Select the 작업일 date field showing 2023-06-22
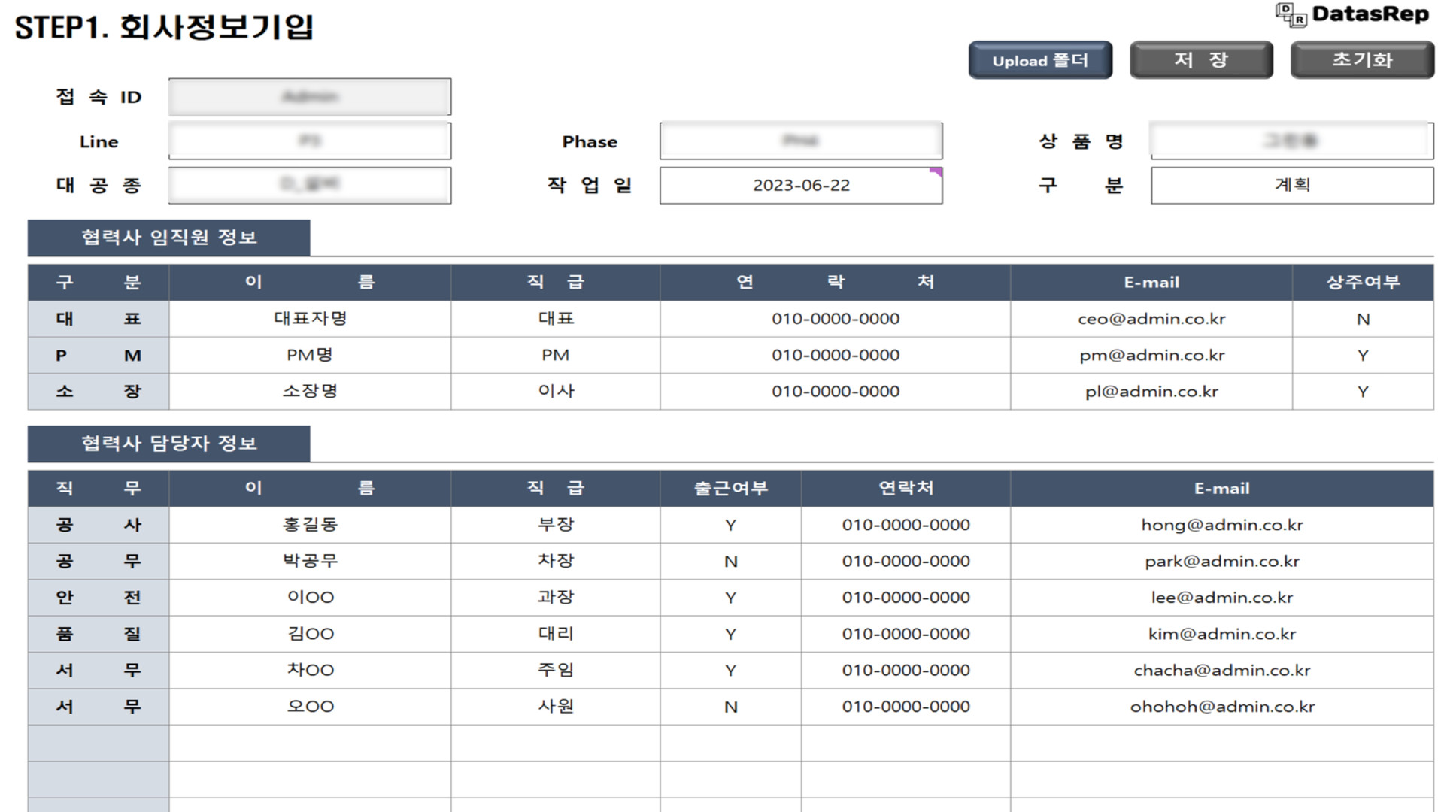Viewport: 1444px width, 812px height. point(800,185)
